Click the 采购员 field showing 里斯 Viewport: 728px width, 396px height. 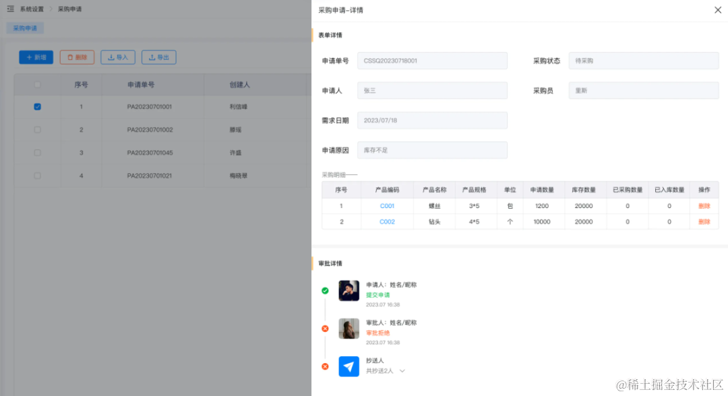(x=644, y=90)
